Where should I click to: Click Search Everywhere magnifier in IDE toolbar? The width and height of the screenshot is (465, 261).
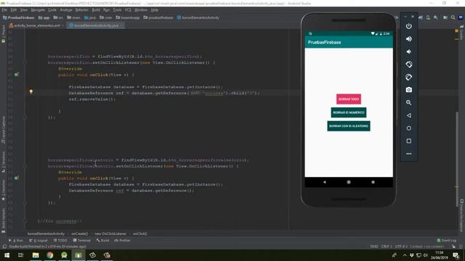453,17
